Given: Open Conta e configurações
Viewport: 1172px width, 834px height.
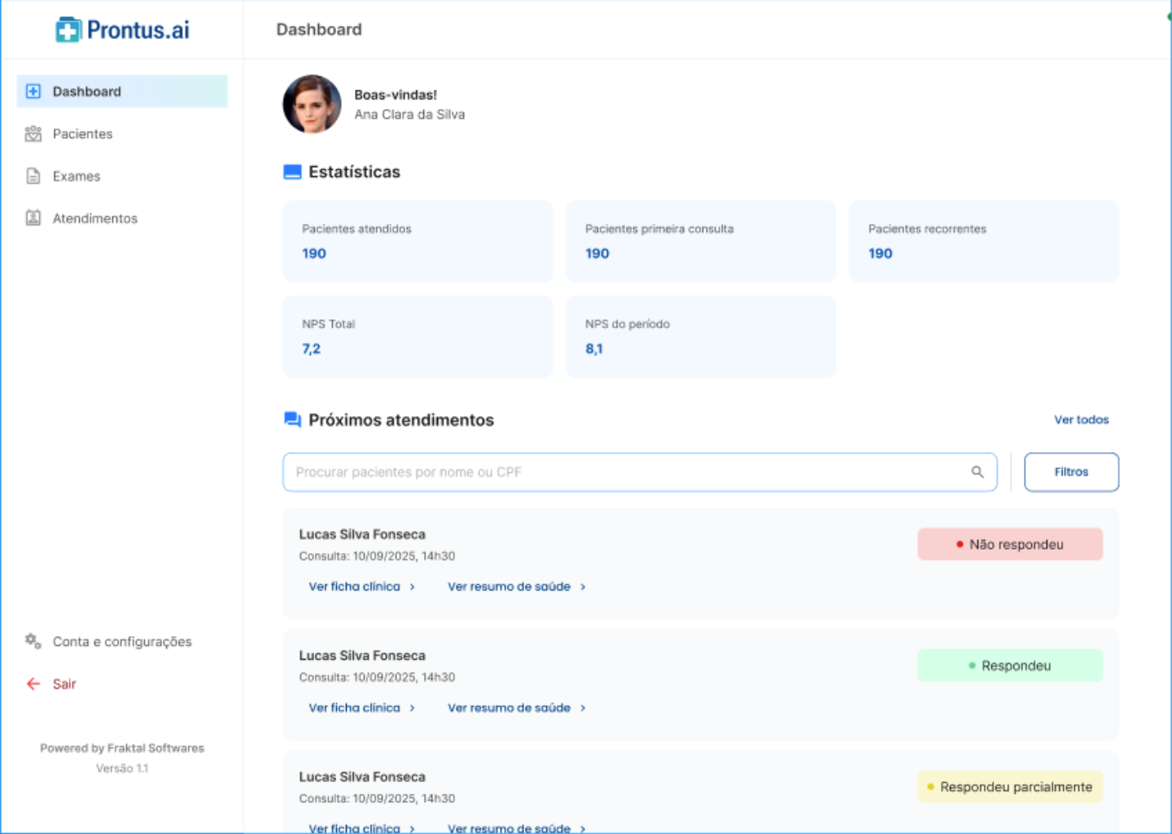Looking at the screenshot, I should [122, 641].
